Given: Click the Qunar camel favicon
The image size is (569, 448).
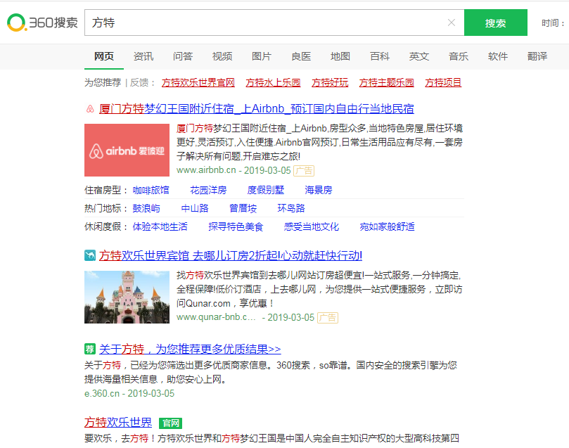Looking at the screenshot, I should coord(90,255).
